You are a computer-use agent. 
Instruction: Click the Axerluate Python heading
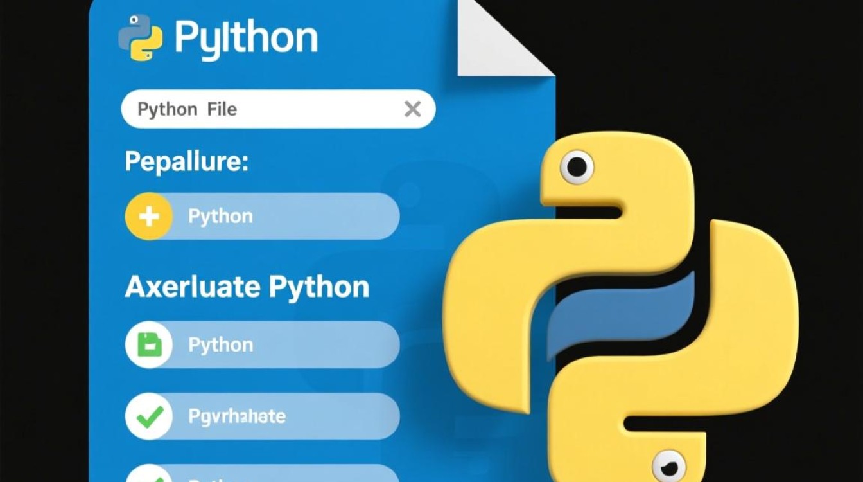pos(247,287)
